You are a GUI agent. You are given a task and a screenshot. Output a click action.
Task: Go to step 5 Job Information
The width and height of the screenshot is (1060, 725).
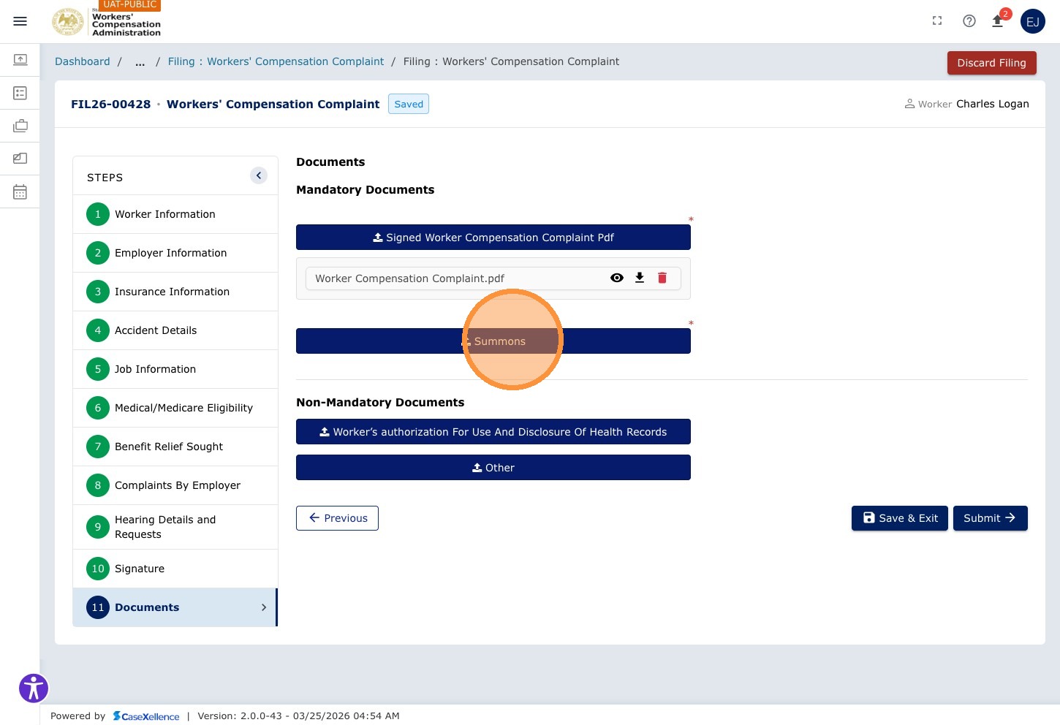tap(175, 369)
